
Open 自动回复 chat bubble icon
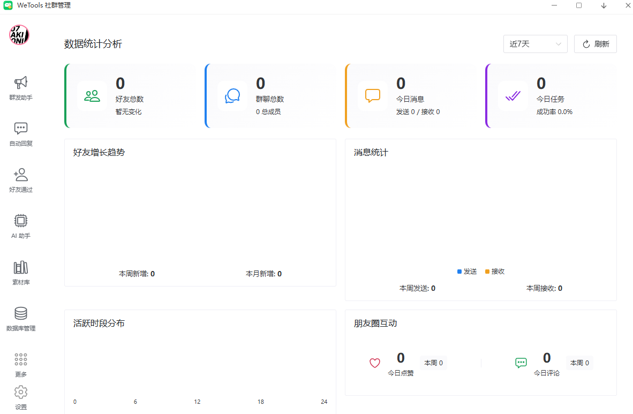[x=21, y=129]
